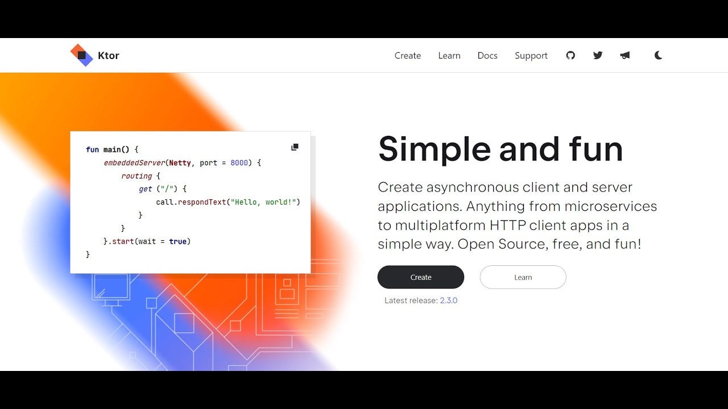
Task: Click the Ktor logo in the header
Action: [94, 55]
